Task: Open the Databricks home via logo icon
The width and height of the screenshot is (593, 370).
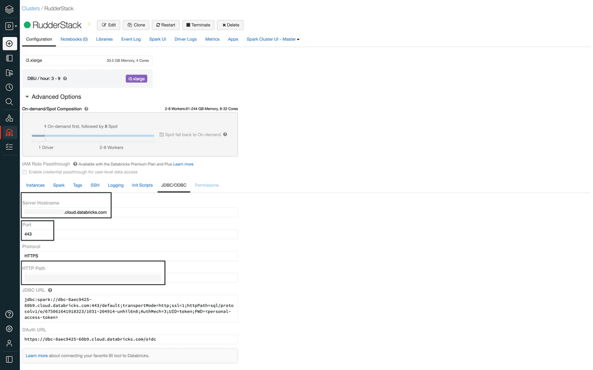Action: click(x=9, y=9)
